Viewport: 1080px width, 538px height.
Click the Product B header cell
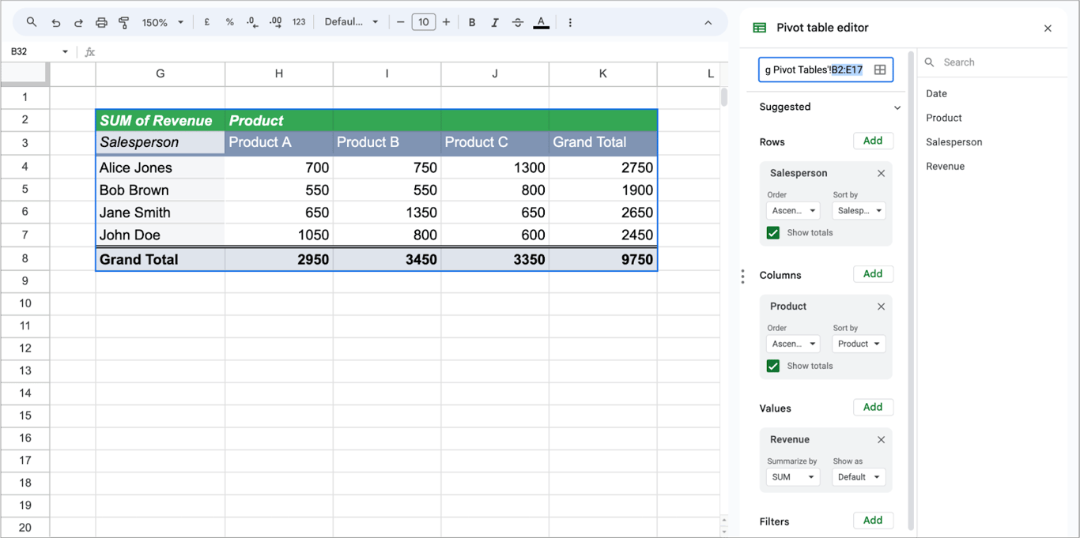click(x=387, y=142)
